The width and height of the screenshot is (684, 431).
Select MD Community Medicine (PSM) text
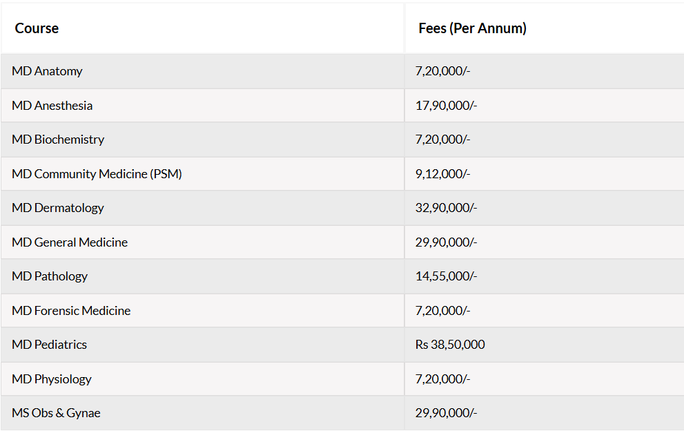coord(97,174)
